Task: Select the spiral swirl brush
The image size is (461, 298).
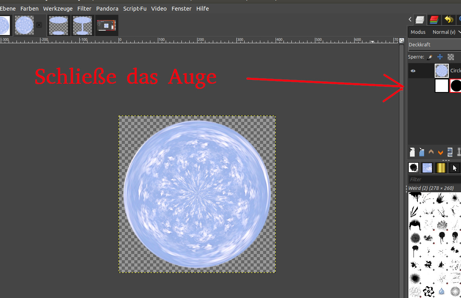Action: coord(456,292)
